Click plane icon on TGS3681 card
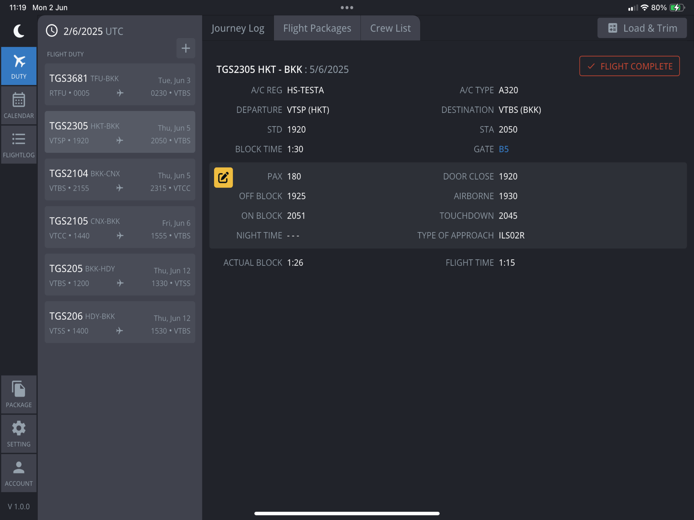This screenshot has width=694, height=520. (x=120, y=93)
